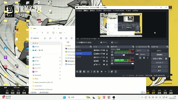The height and width of the screenshot is (100, 178).
Task: Open the ドック(D) menu
Action: click(99, 11)
